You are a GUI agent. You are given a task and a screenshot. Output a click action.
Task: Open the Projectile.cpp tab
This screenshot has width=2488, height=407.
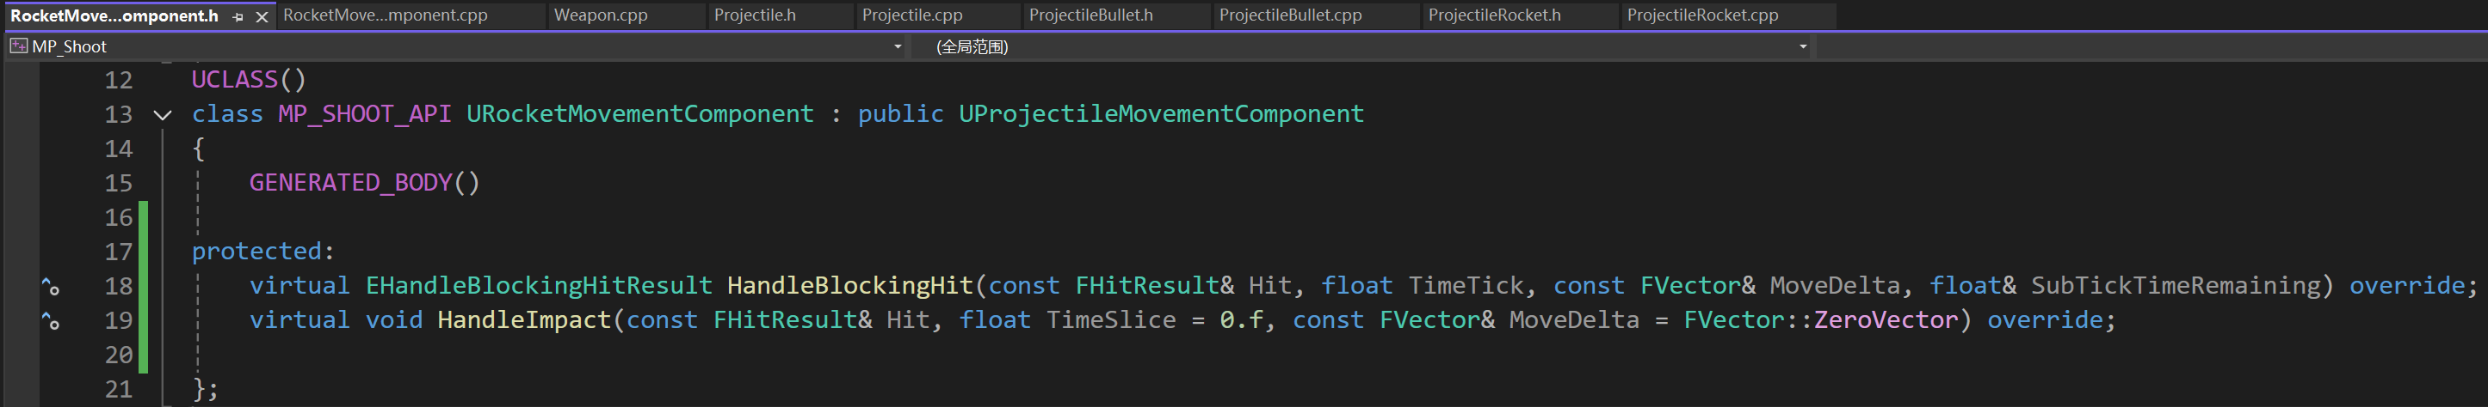(911, 15)
